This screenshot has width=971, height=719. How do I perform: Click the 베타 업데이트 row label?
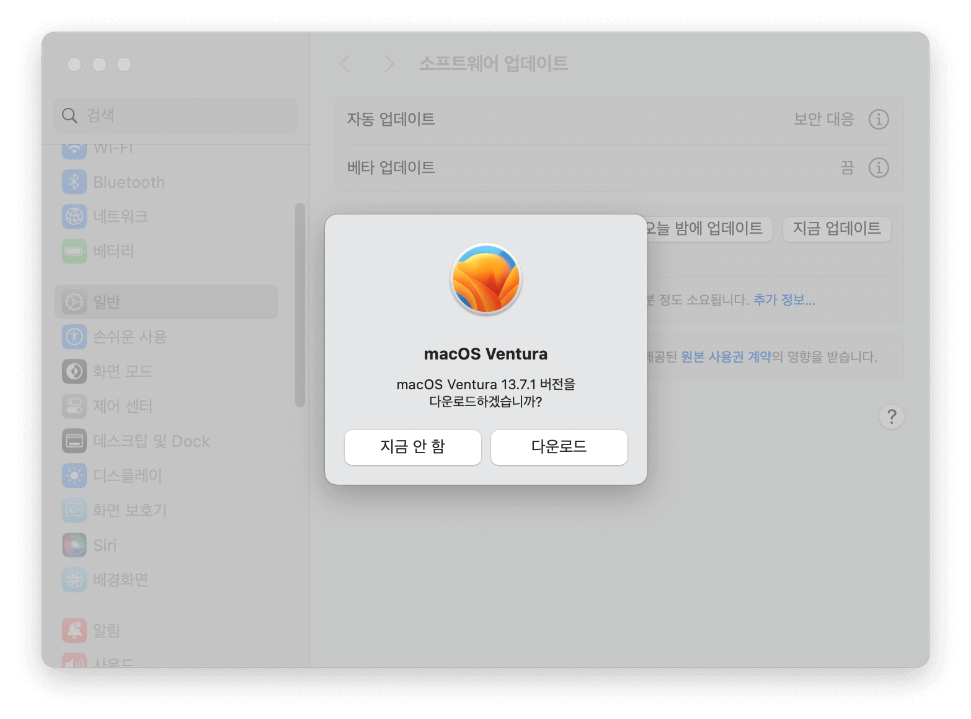point(391,167)
